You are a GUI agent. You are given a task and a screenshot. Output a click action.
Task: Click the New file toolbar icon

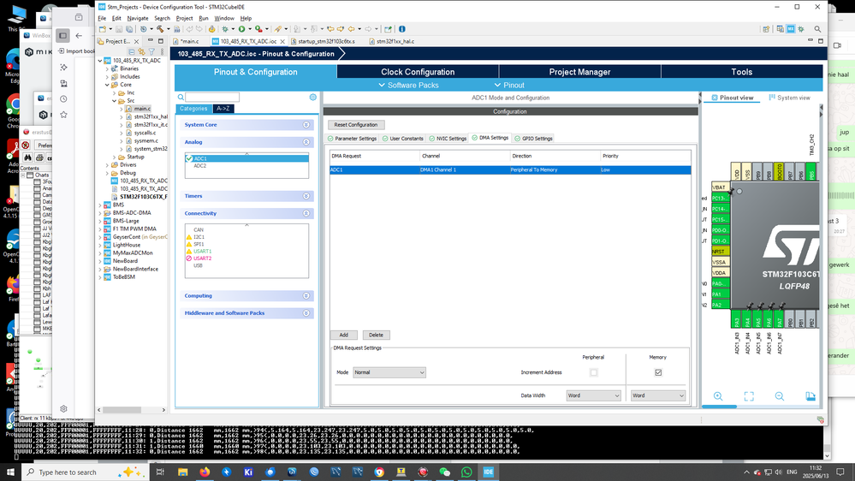pyautogui.click(x=103, y=29)
